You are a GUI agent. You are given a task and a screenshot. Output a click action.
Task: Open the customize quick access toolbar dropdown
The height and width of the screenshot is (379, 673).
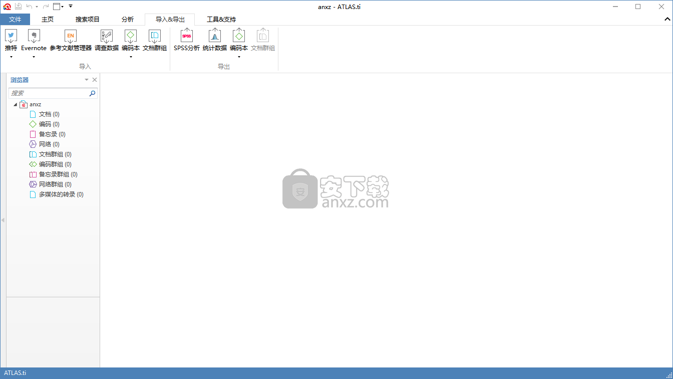[71, 7]
